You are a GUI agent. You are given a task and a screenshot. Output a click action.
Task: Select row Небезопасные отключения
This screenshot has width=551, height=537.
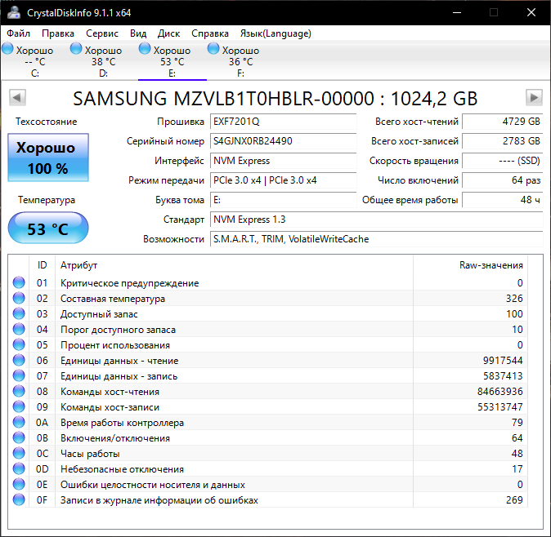(x=268, y=468)
